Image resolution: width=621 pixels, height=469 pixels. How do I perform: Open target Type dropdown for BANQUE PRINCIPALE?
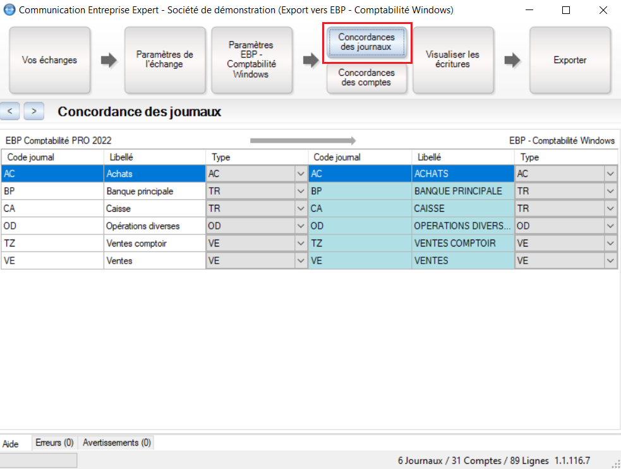pos(610,192)
